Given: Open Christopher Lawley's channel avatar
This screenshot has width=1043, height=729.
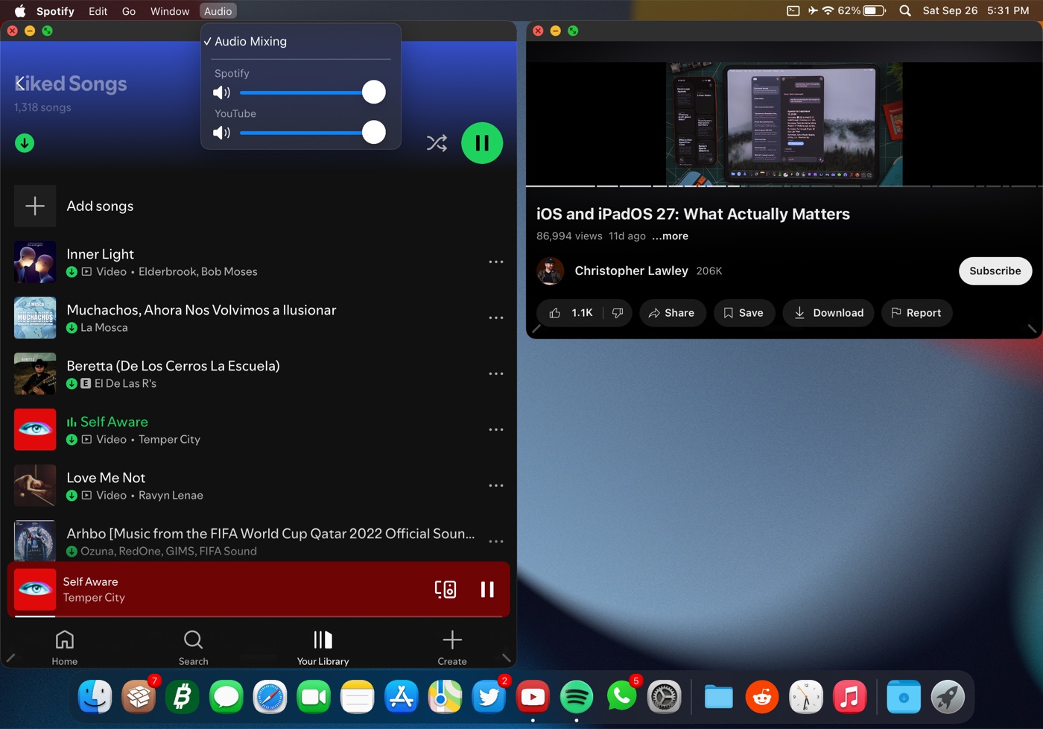Looking at the screenshot, I should click(551, 271).
